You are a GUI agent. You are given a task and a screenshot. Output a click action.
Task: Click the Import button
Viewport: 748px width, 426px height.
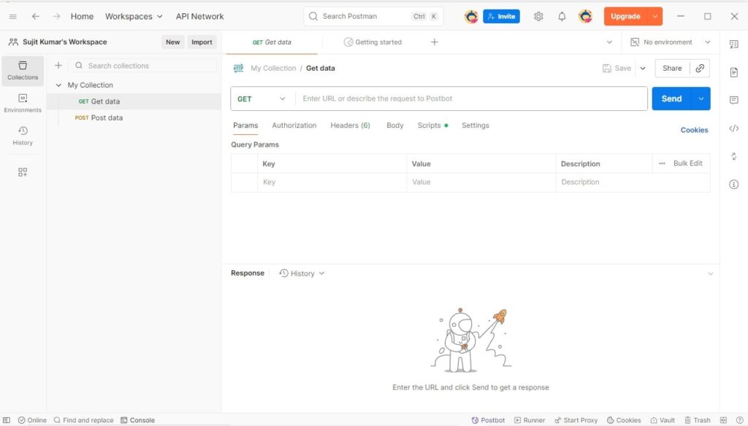tap(202, 42)
